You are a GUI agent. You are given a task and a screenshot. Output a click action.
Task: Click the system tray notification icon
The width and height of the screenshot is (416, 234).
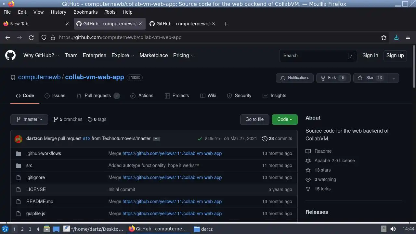384,229
